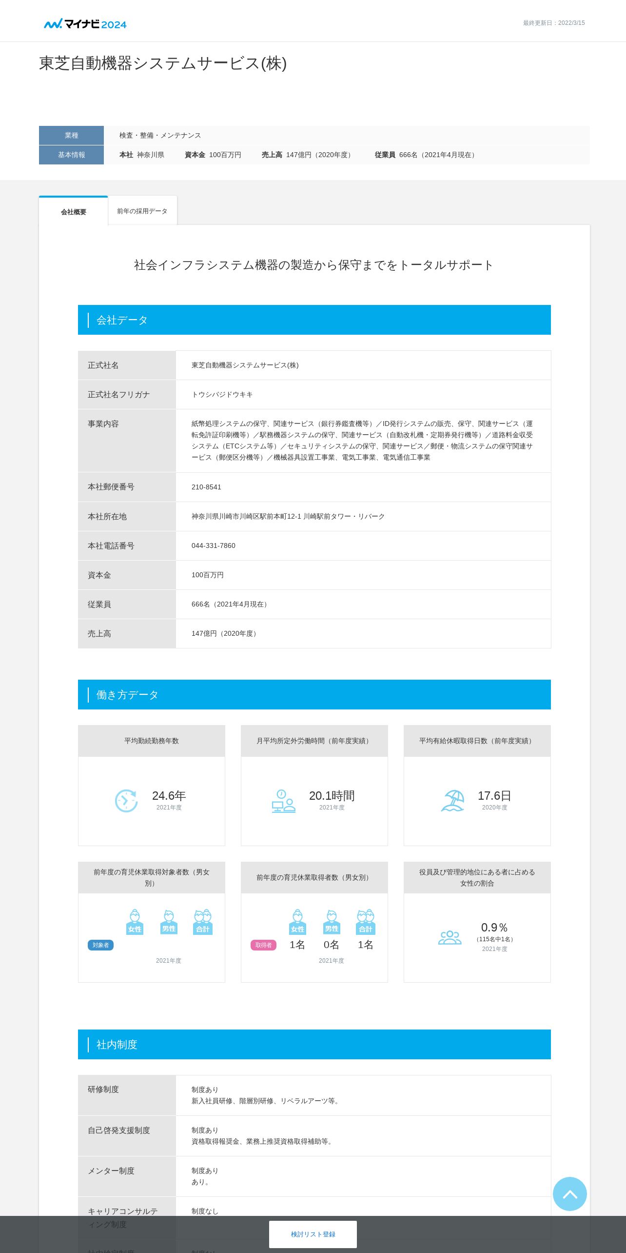Click the 本社所在地 address value
Viewport: 626px width, 1253px height.
(288, 516)
